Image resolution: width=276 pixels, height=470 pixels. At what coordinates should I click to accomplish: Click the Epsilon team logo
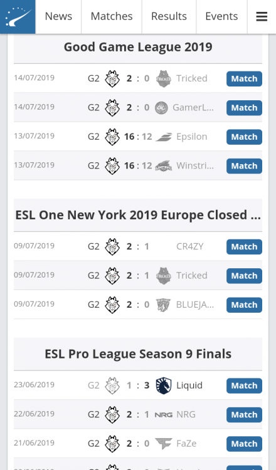pyautogui.click(x=164, y=137)
